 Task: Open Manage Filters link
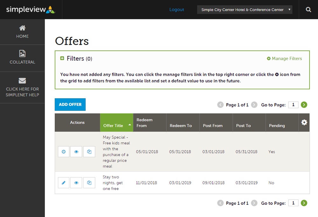click(x=284, y=58)
